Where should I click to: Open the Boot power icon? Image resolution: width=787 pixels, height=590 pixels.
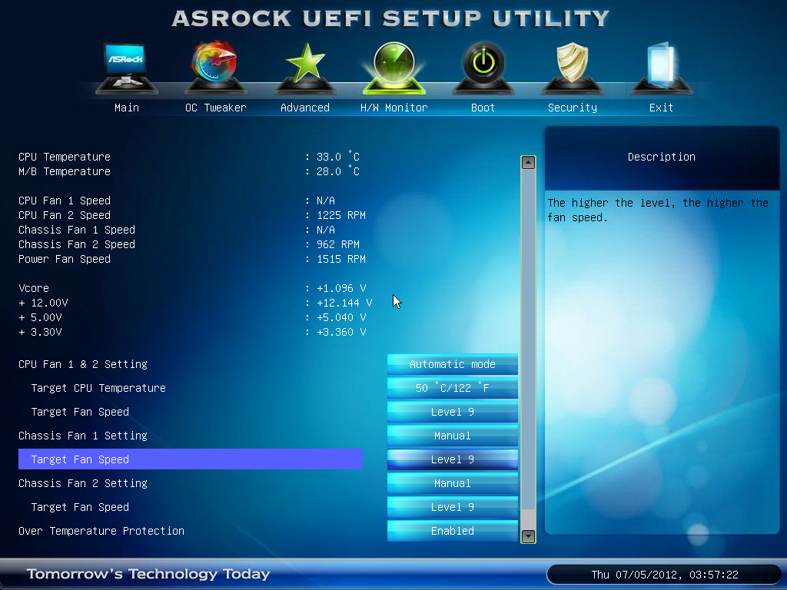point(483,68)
